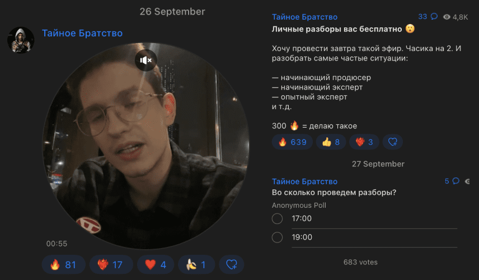Open Тайное Братство channel avatar
Image resolution: width=479 pixels, height=280 pixels.
tap(21, 40)
